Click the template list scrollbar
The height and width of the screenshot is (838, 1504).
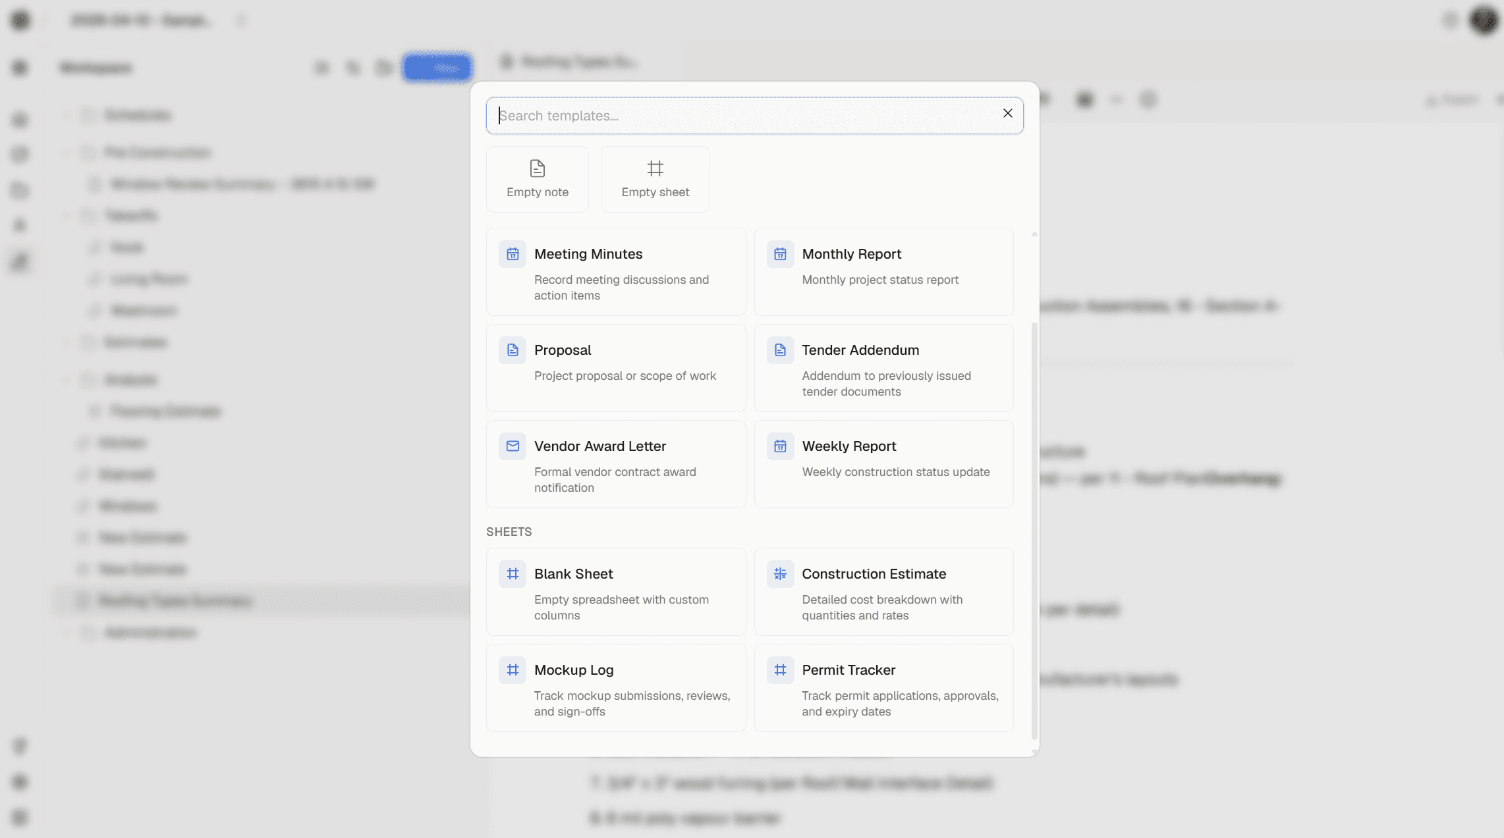point(1034,527)
